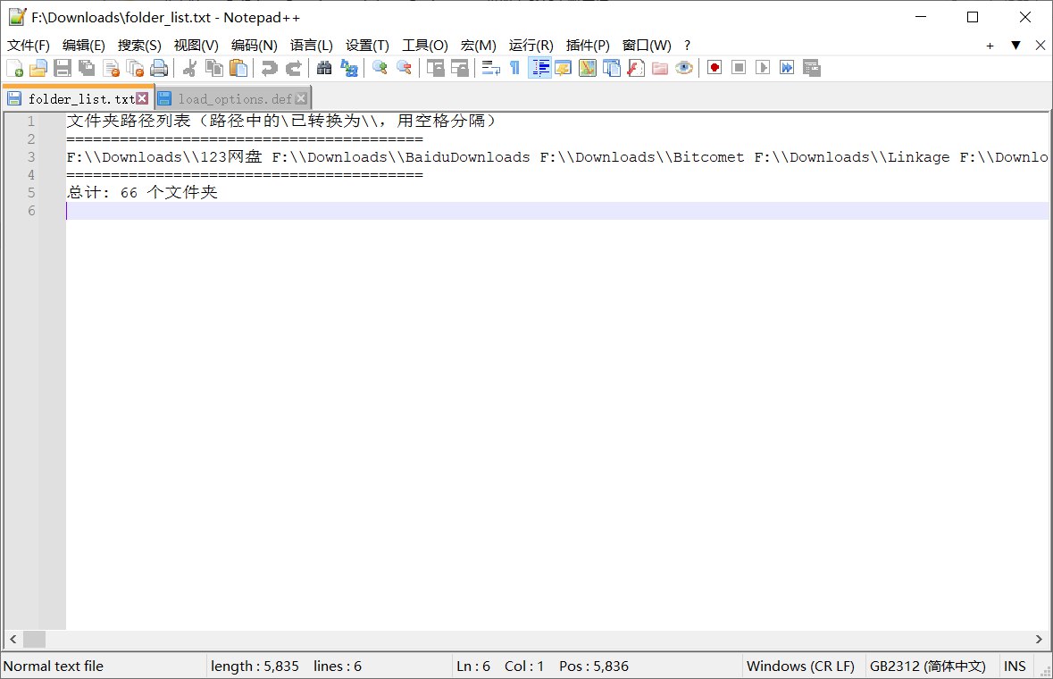1053x679 pixels.
Task: Click the Paste clipboard icon
Action: 238,68
